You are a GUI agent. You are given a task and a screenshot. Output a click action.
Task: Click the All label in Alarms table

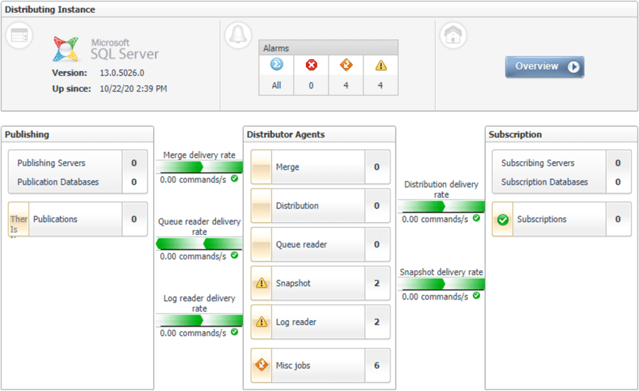point(276,86)
